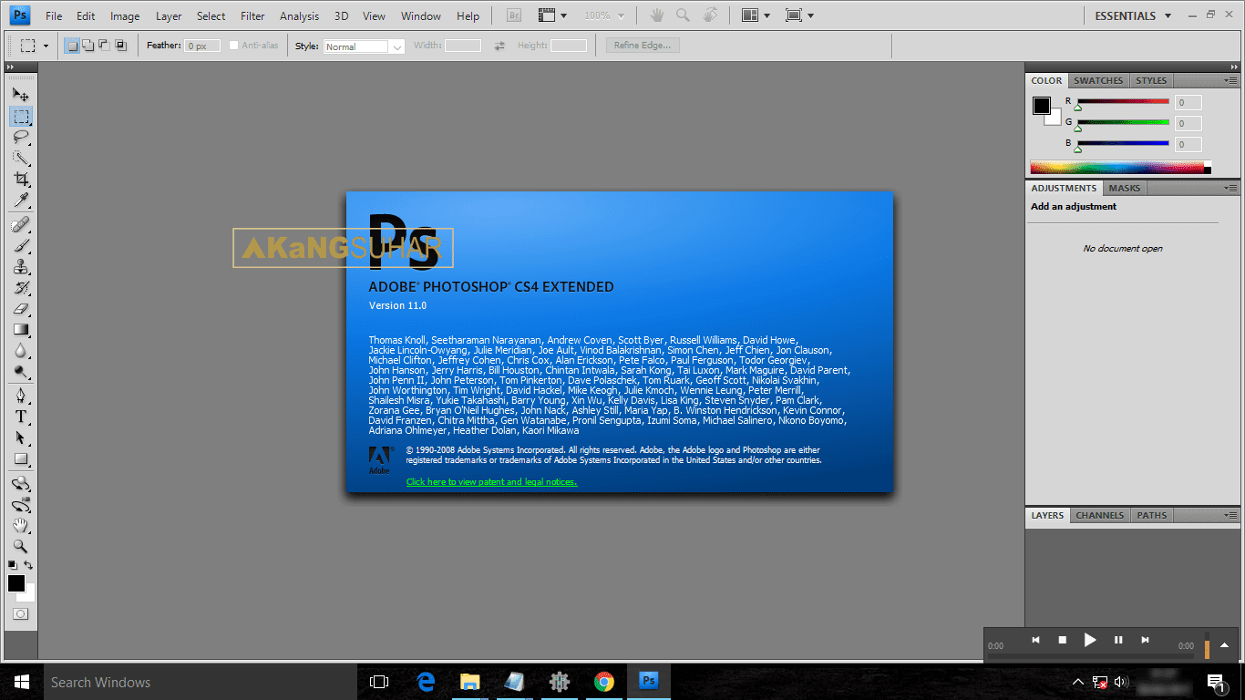The image size is (1245, 700).
Task: Select the Eyedropper tool
Action: pos(20,201)
